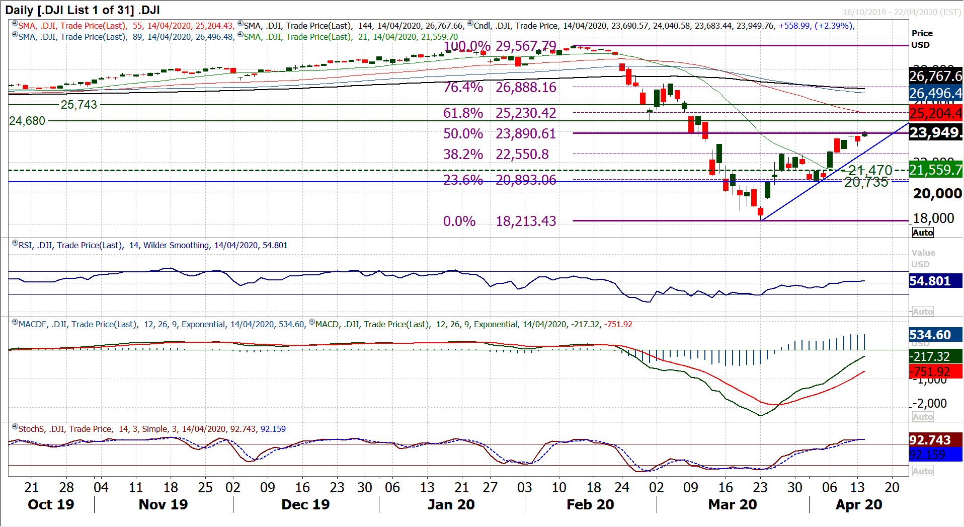Viewport: 964px width, 527px height.
Task: Click the icon beside the SMA 89 legend
Action: (15, 35)
